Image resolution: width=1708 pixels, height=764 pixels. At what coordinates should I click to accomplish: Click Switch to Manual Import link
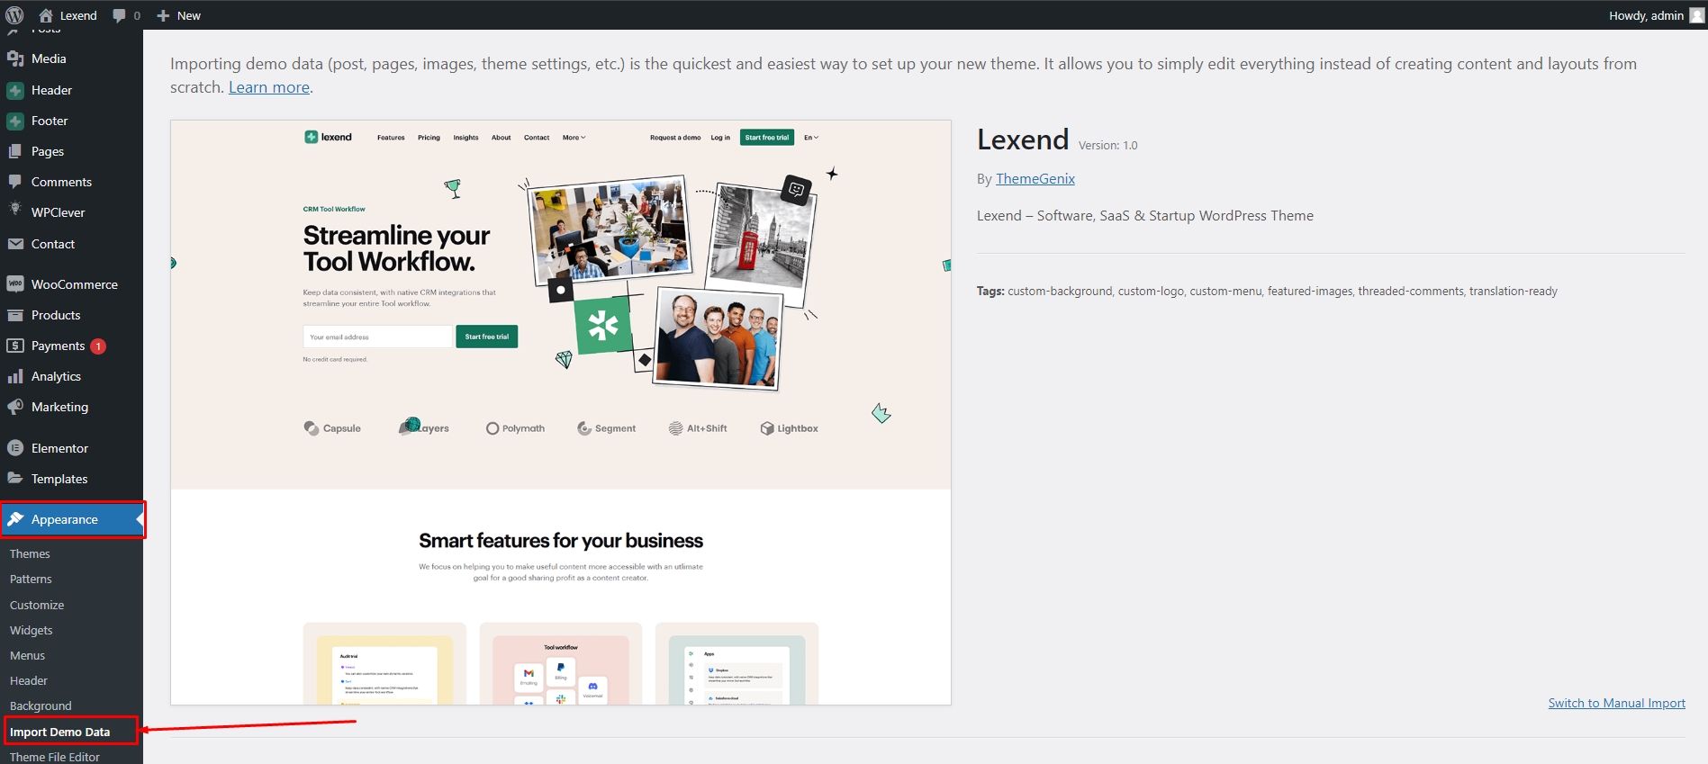(1617, 703)
